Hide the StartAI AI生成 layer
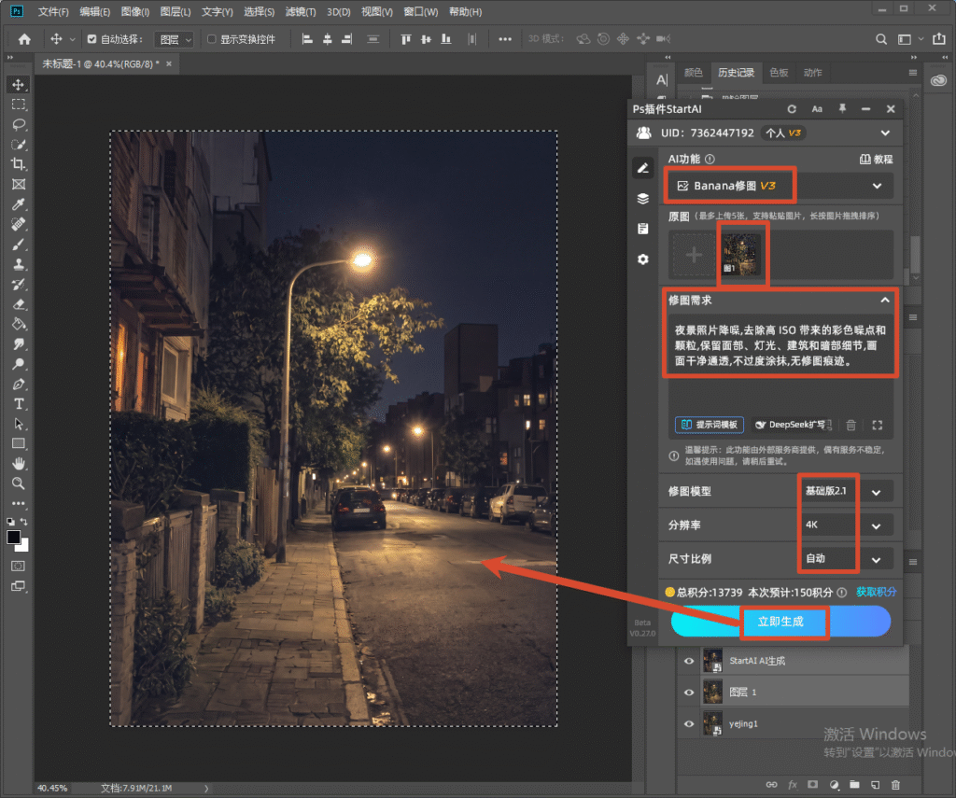956x798 pixels. (689, 661)
